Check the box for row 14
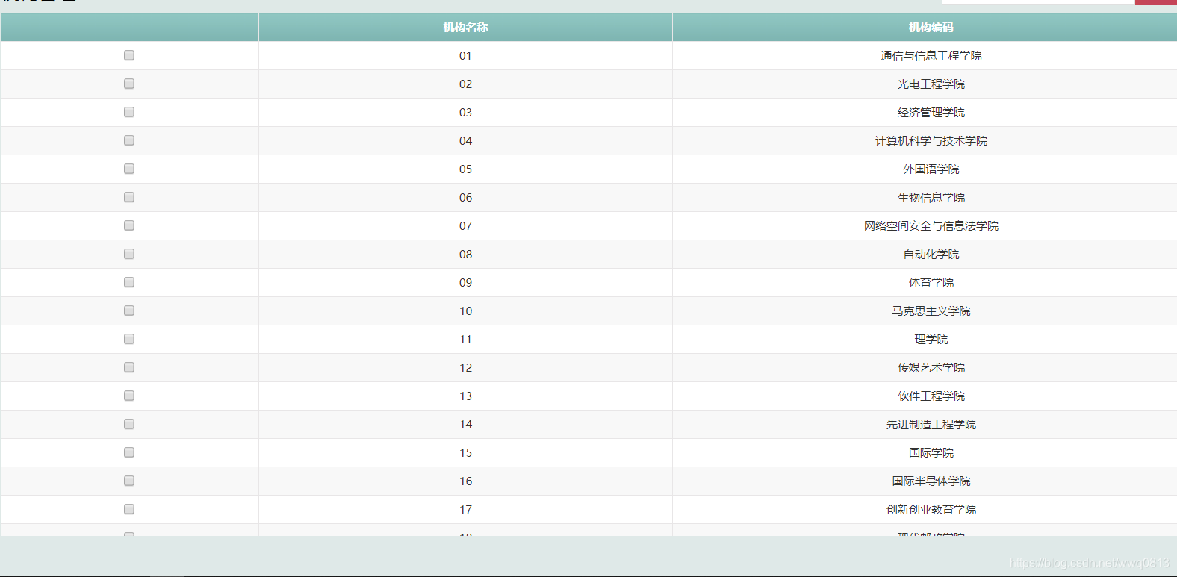Viewport: 1177px width, 577px height. (x=129, y=424)
